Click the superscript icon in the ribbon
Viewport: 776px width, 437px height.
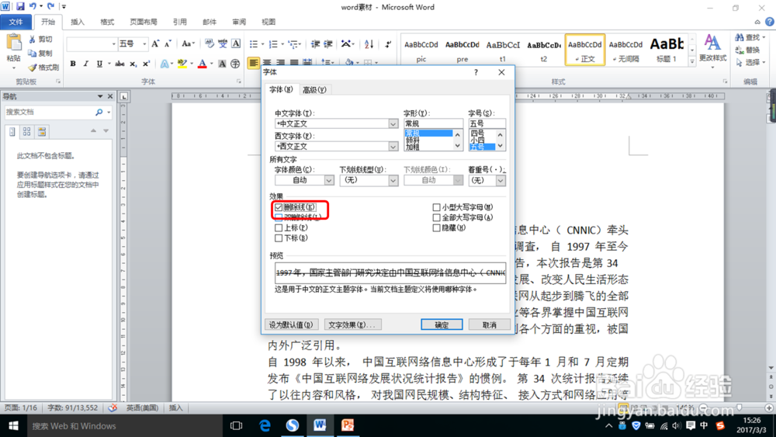(146, 64)
